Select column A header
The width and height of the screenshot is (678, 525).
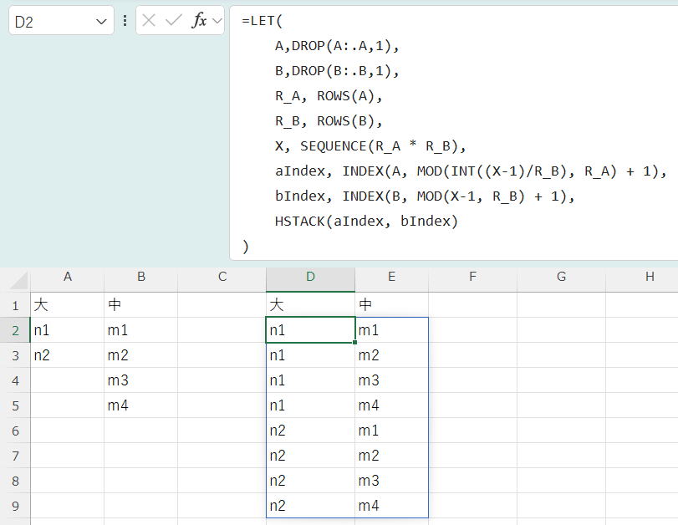pos(67,277)
